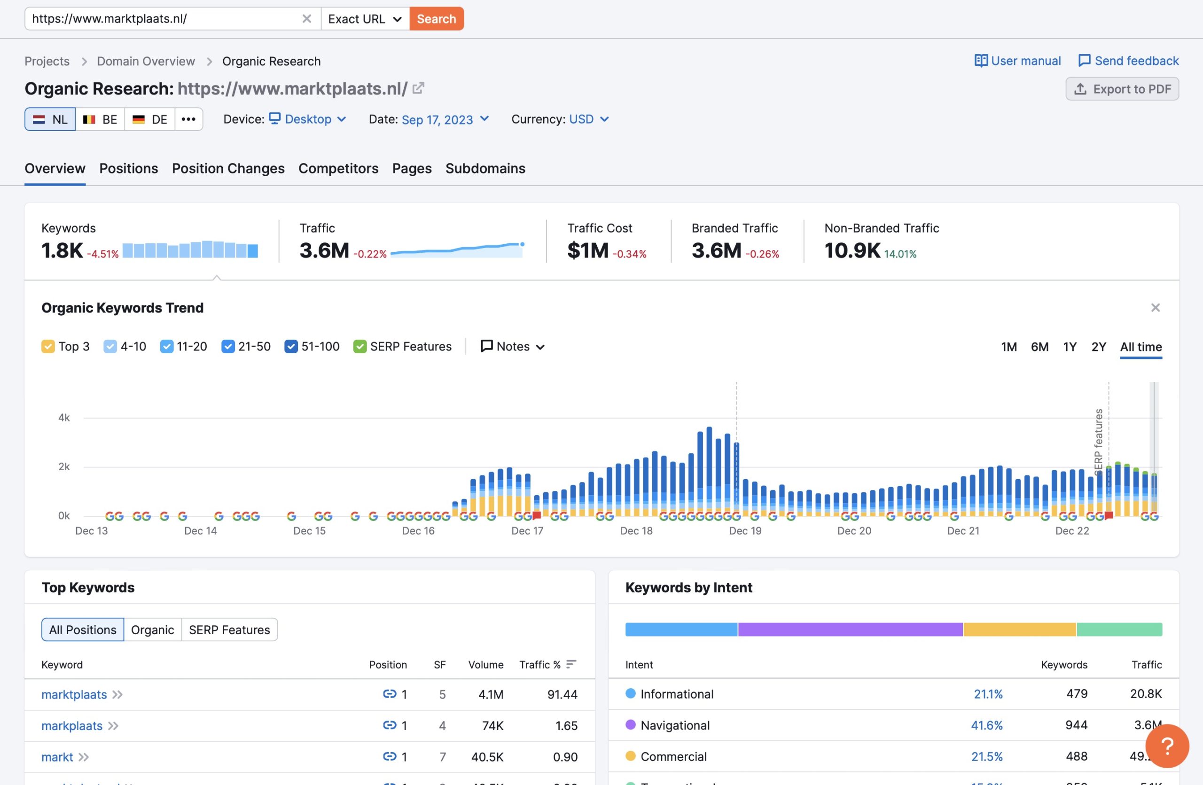Click the Notes comment icon

click(x=486, y=346)
